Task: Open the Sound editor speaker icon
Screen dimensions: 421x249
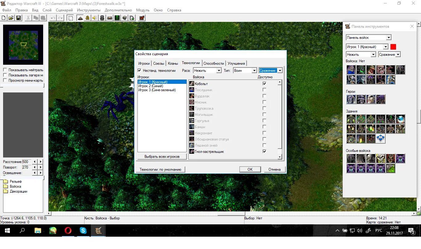Action: (95, 18)
